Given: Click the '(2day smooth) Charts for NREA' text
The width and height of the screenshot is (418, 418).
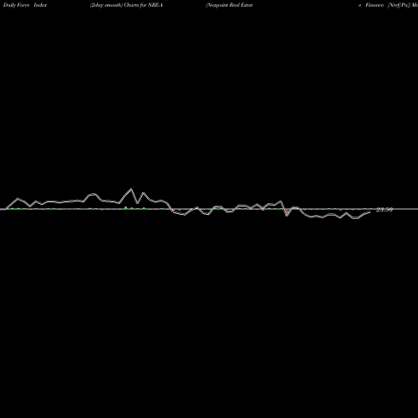Looking at the screenshot, I should (126, 5).
